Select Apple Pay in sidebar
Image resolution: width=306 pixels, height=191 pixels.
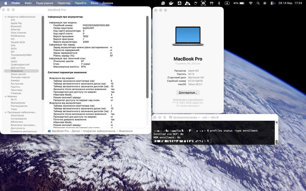pyautogui.click(x=16, y=23)
